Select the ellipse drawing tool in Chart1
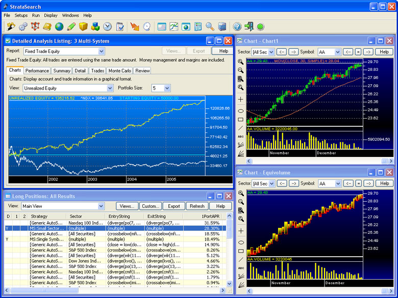 [x=240, y=111]
